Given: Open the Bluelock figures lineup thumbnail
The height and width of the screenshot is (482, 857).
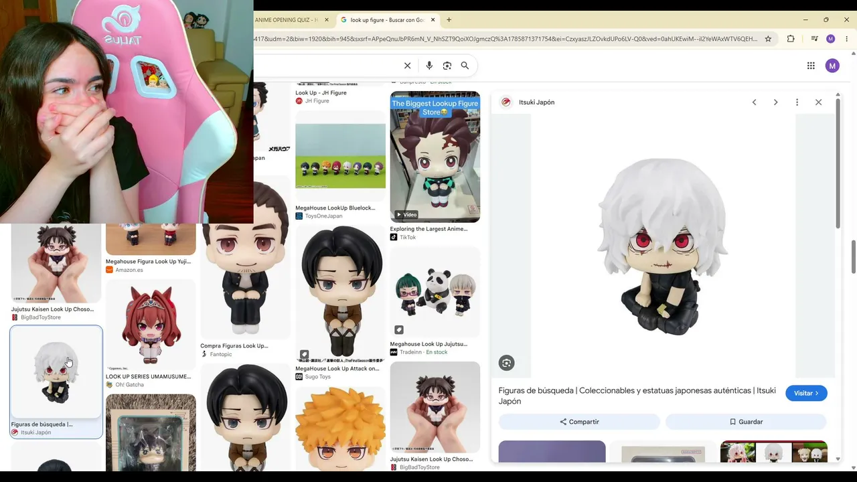Looking at the screenshot, I should (x=340, y=155).
